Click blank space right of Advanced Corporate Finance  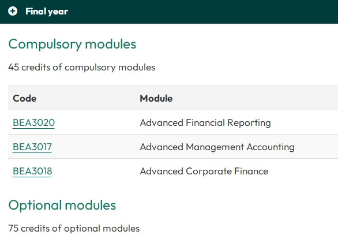click(x=302, y=171)
